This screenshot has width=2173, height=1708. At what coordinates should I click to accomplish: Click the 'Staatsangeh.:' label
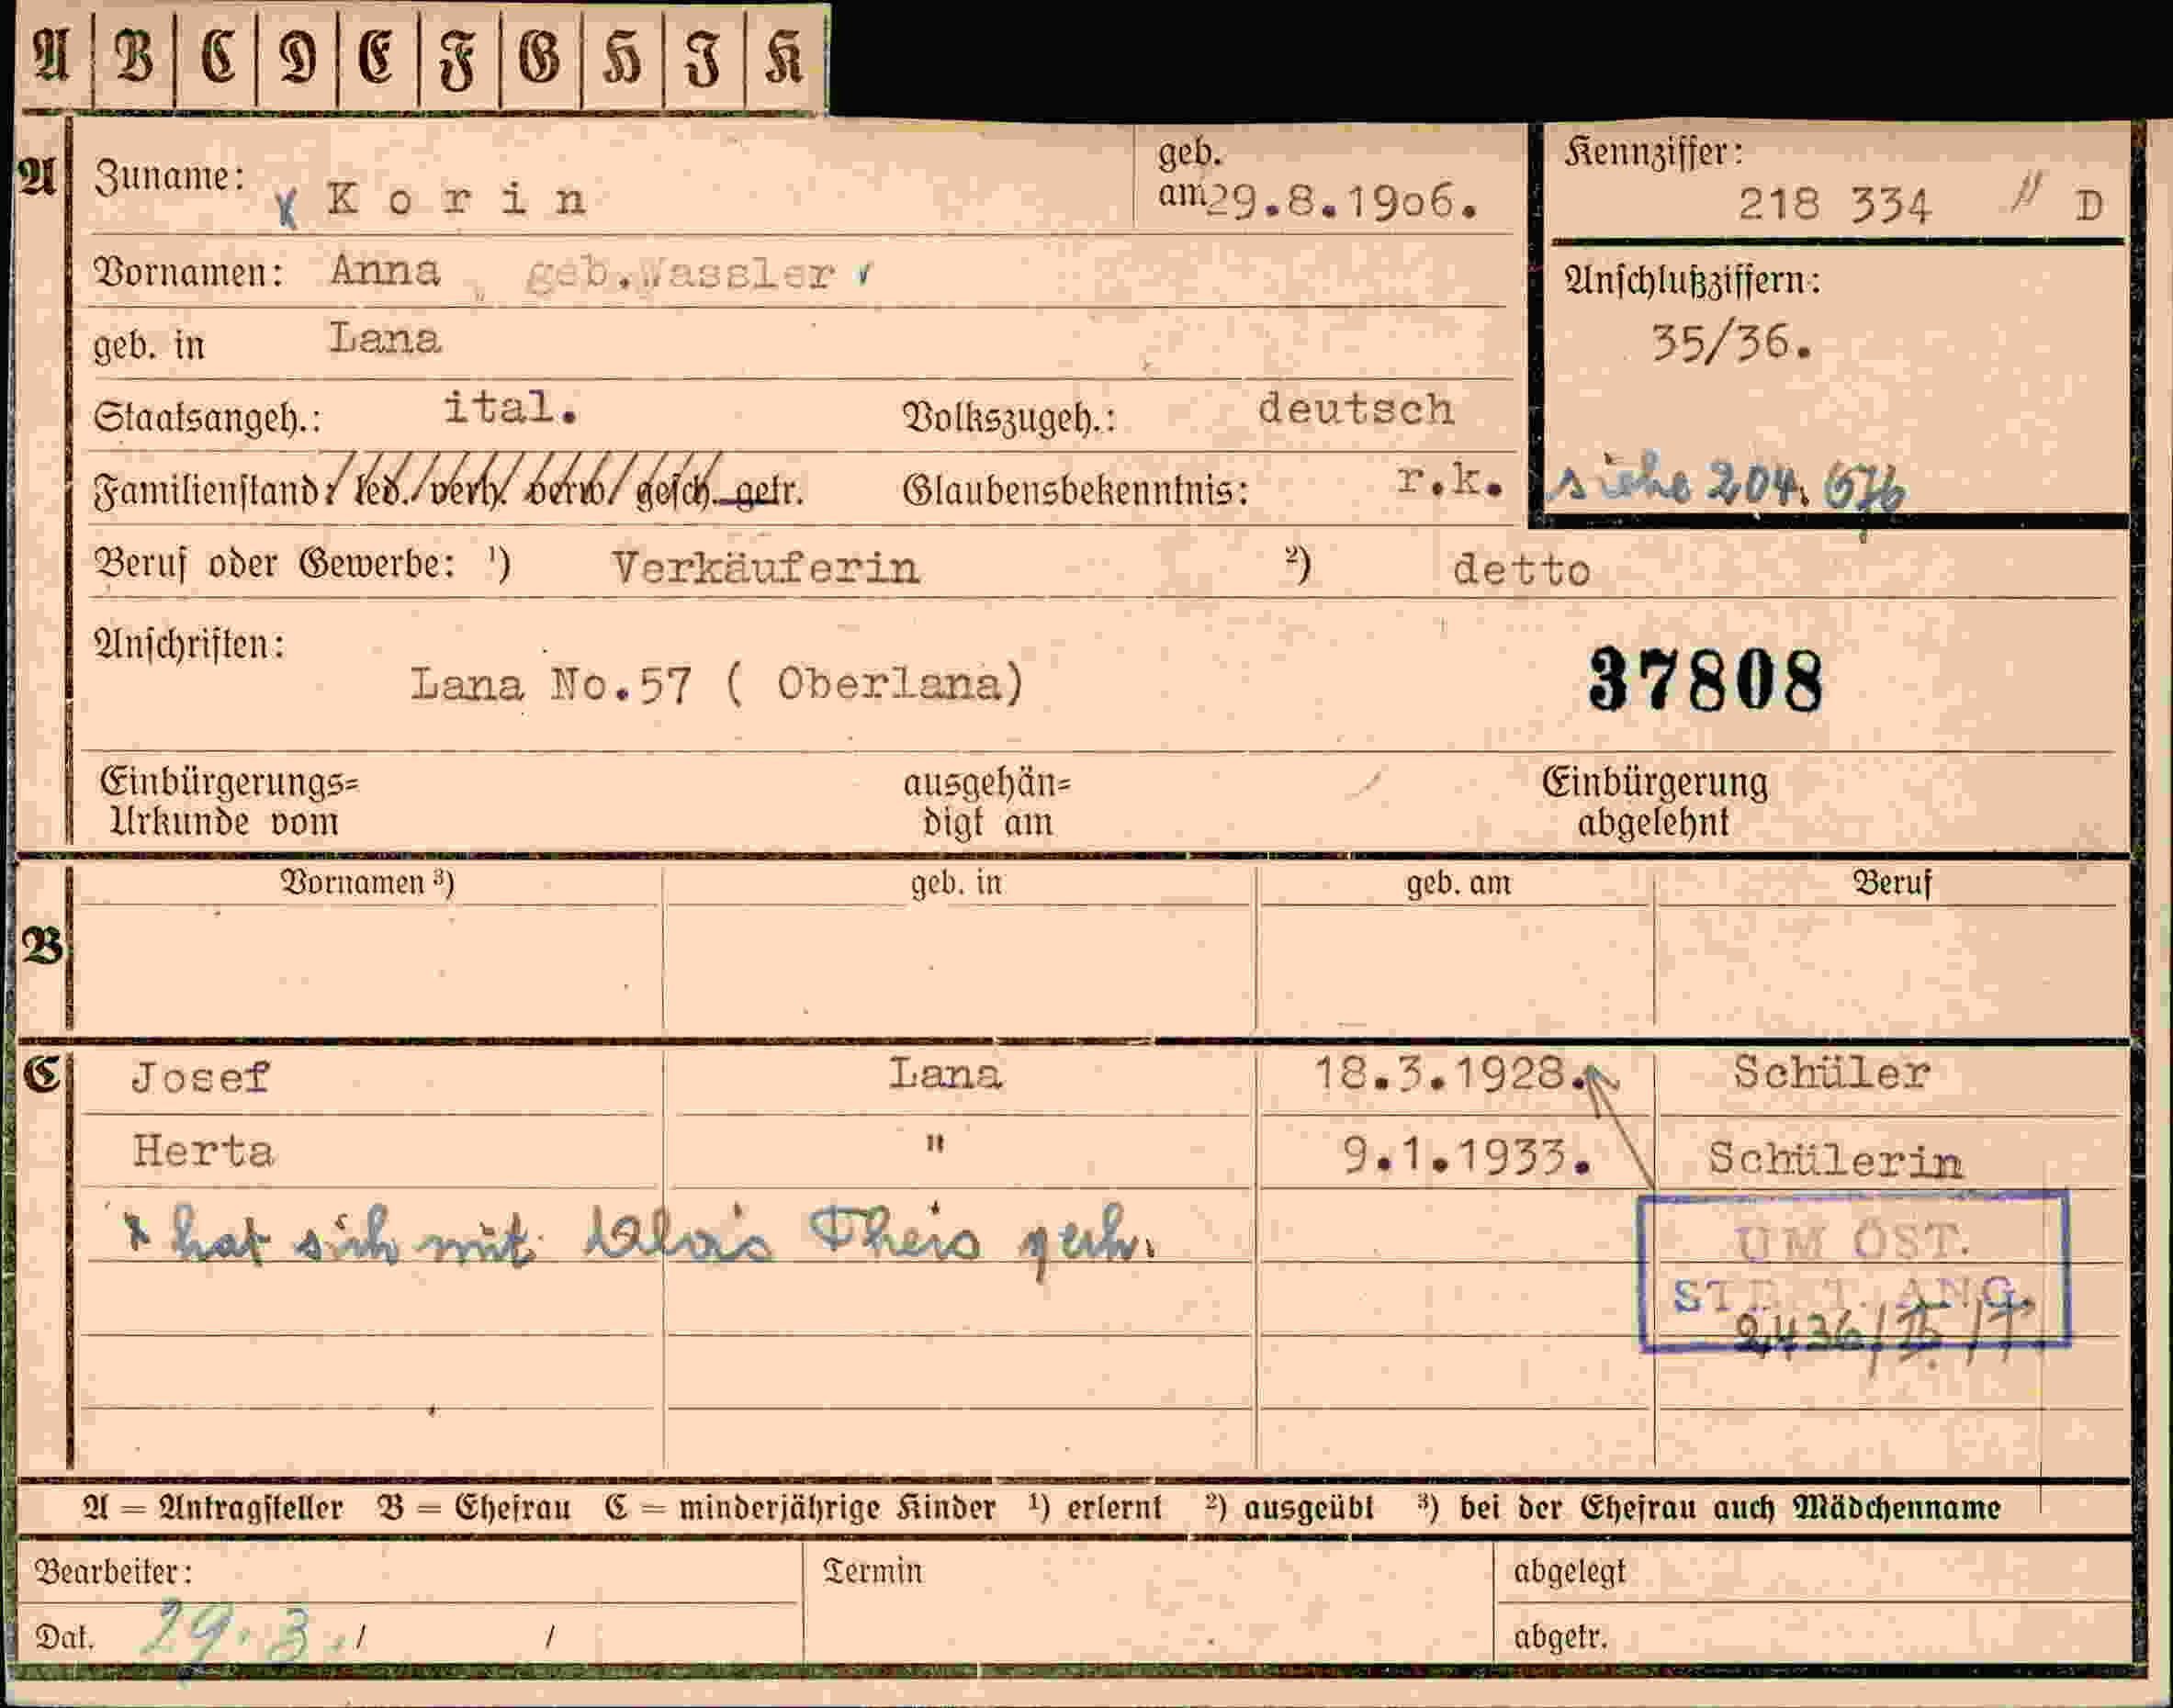tap(207, 417)
